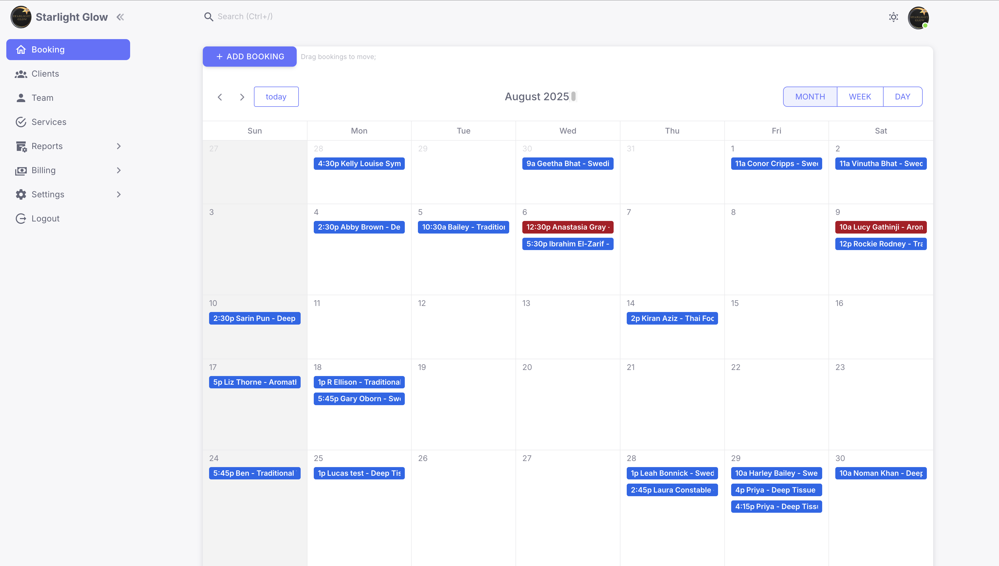Select the MONTH view toggle
The width and height of the screenshot is (999, 566).
[x=810, y=97]
